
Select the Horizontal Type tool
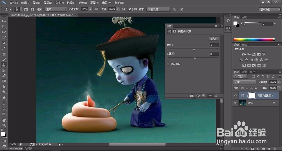pyautogui.click(x=4, y=103)
